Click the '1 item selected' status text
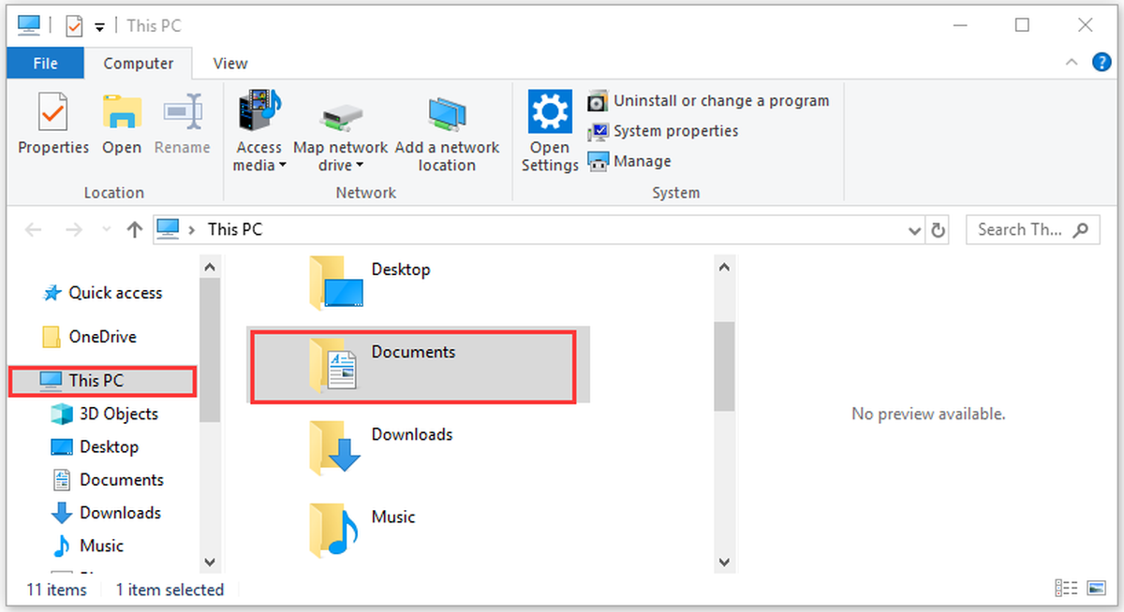The height and width of the screenshot is (612, 1124). click(170, 590)
